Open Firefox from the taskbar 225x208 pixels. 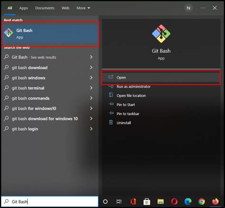(215, 201)
